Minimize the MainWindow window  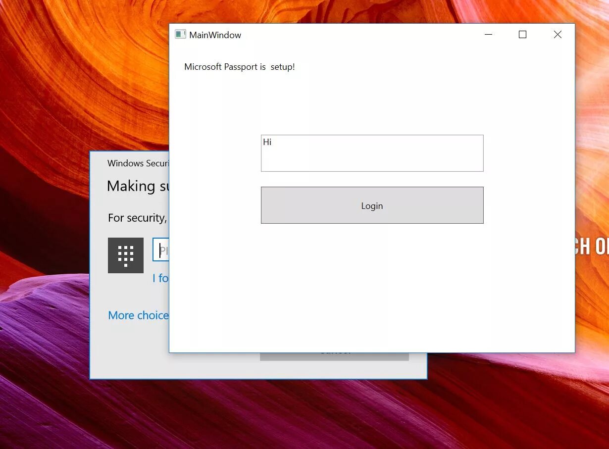pyautogui.click(x=489, y=35)
